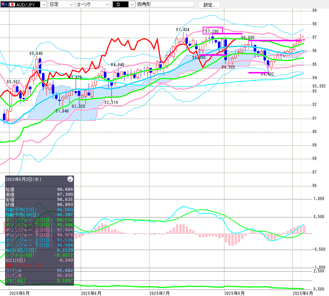
Task: Click the Bollinger upper value 97.536
Action: click(x=65, y=240)
